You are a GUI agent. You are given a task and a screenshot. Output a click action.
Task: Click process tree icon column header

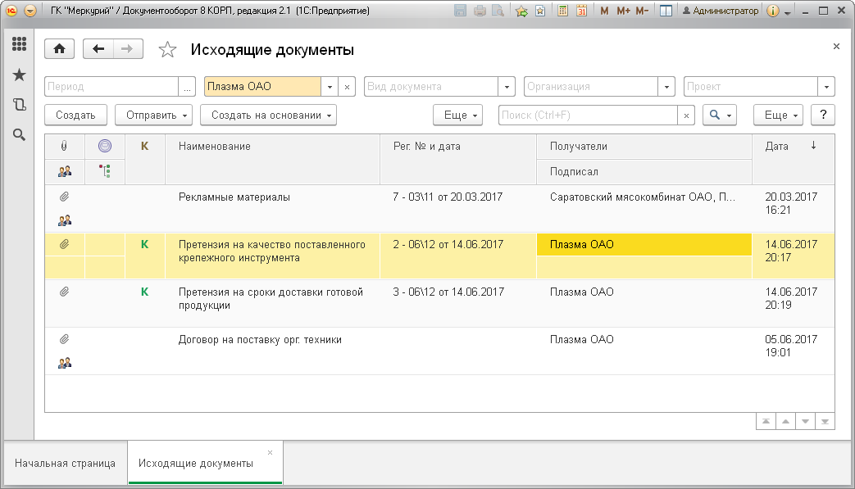105,171
